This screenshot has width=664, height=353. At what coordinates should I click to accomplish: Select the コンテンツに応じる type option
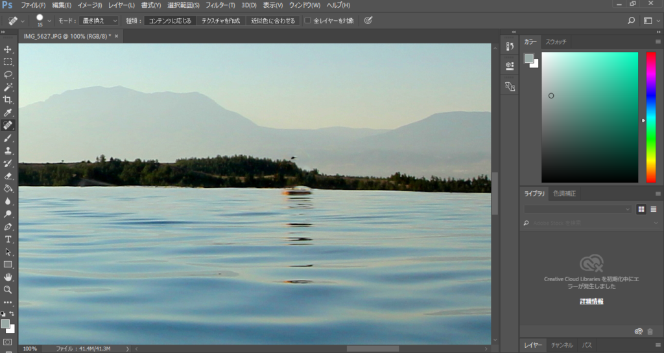pos(170,21)
